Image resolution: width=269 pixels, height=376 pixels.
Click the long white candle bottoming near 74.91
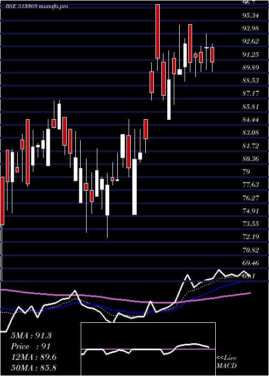coord(134,187)
